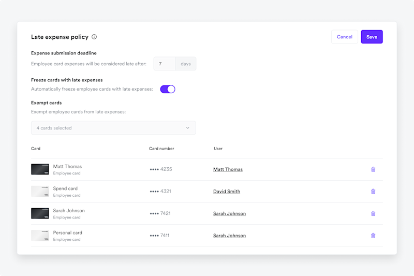Click the Card number column header
414x276 pixels.
click(x=161, y=149)
